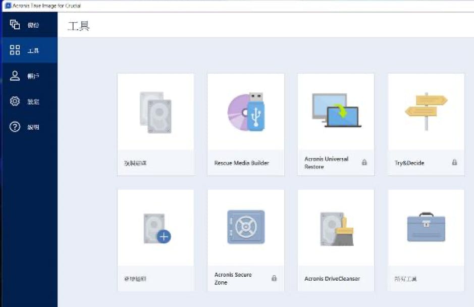
Task: Open the Acronis Secure Zone safe icon
Action: click(246, 227)
